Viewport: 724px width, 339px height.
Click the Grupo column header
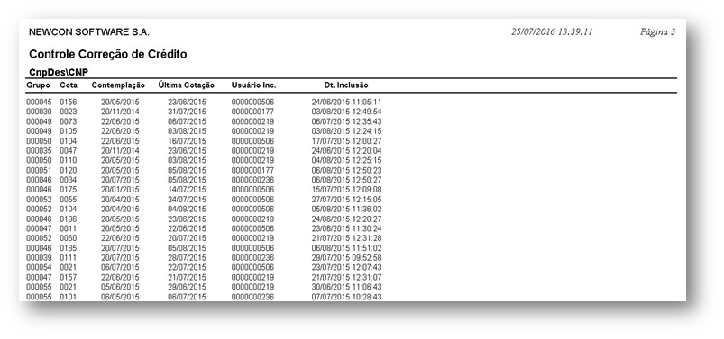(x=38, y=85)
